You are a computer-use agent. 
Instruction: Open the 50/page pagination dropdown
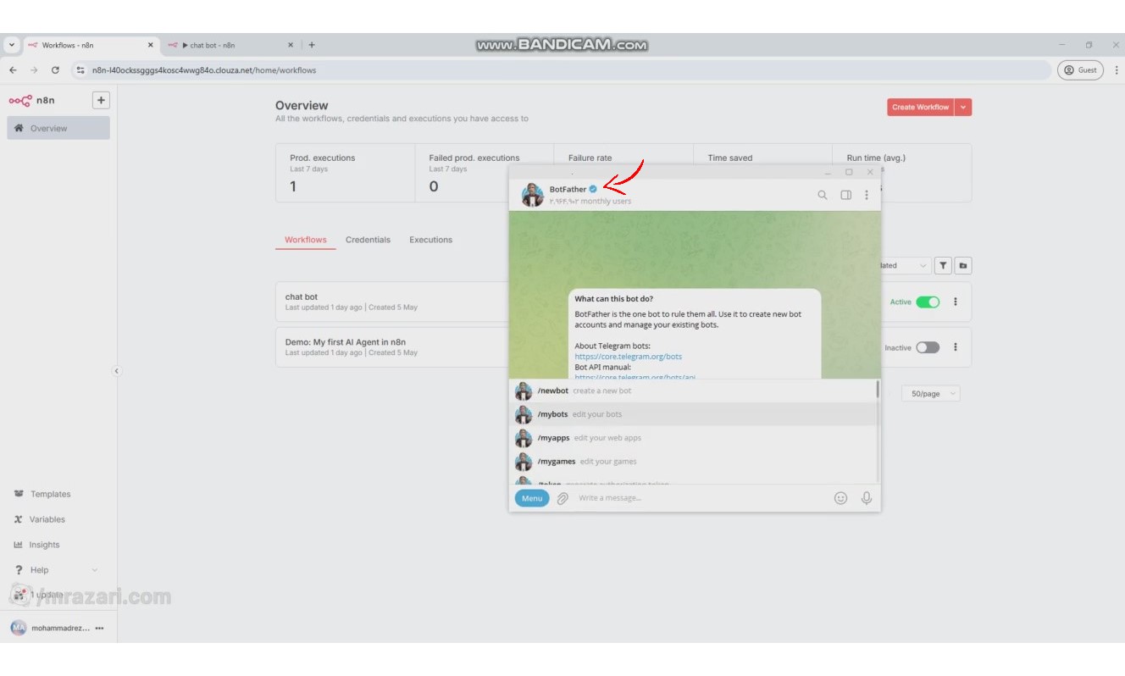click(930, 394)
